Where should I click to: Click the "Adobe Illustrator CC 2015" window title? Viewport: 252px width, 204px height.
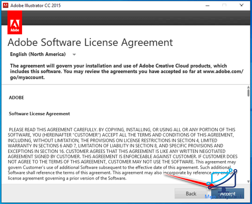coord(35,6)
